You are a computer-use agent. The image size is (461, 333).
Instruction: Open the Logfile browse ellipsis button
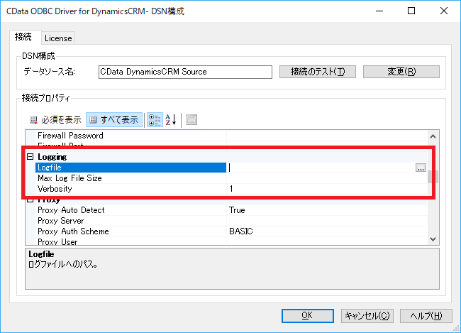click(x=421, y=168)
